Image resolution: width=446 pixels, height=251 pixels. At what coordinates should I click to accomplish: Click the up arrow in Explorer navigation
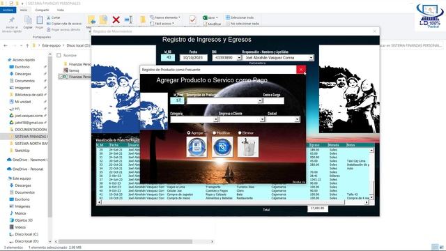pyautogui.click(x=27, y=45)
